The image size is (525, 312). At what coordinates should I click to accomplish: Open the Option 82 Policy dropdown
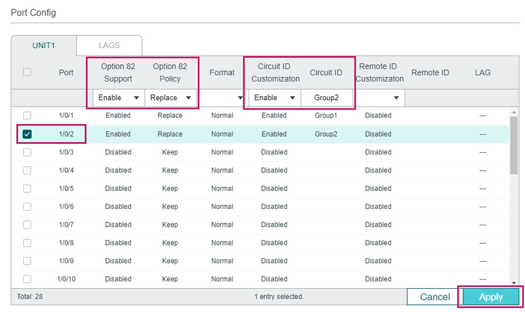[x=170, y=98]
